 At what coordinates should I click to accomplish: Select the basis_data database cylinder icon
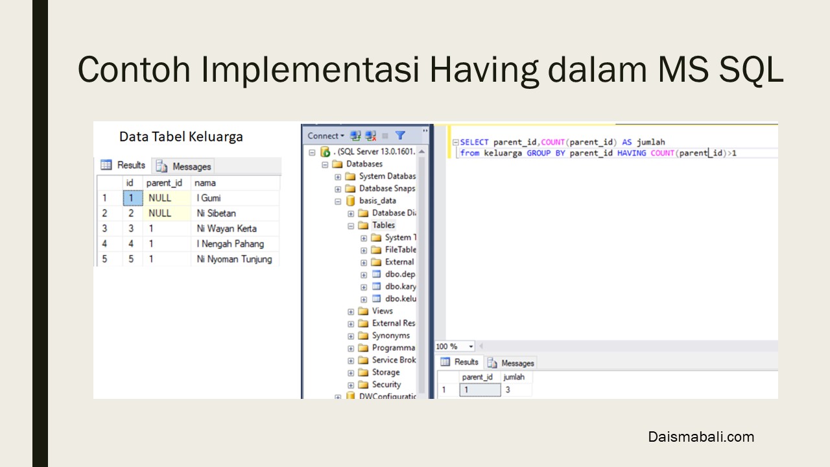(x=351, y=200)
